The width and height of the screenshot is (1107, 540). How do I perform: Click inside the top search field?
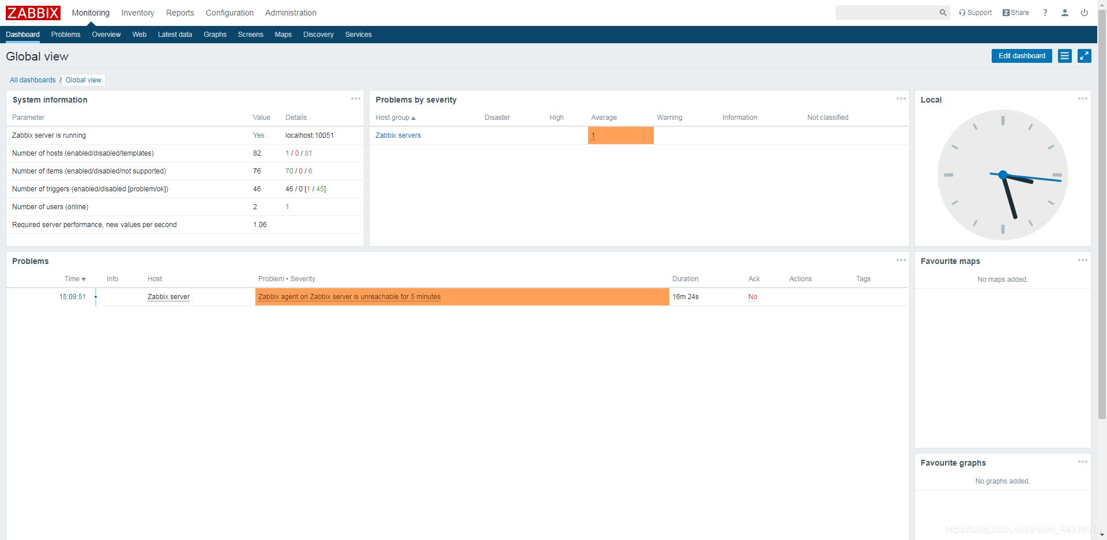[887, 13]
